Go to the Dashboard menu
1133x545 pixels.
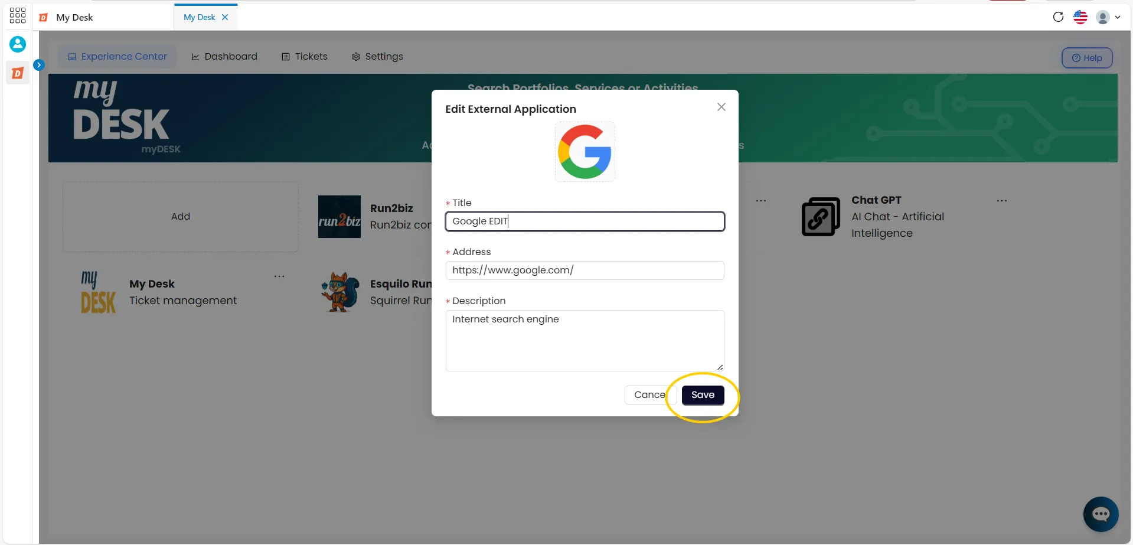point(224,57)
